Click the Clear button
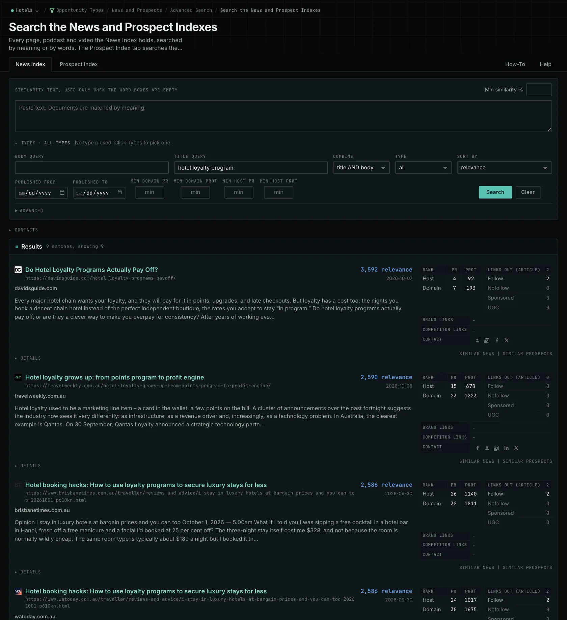This screenshot has height=620, width=567. coord(528,192)
